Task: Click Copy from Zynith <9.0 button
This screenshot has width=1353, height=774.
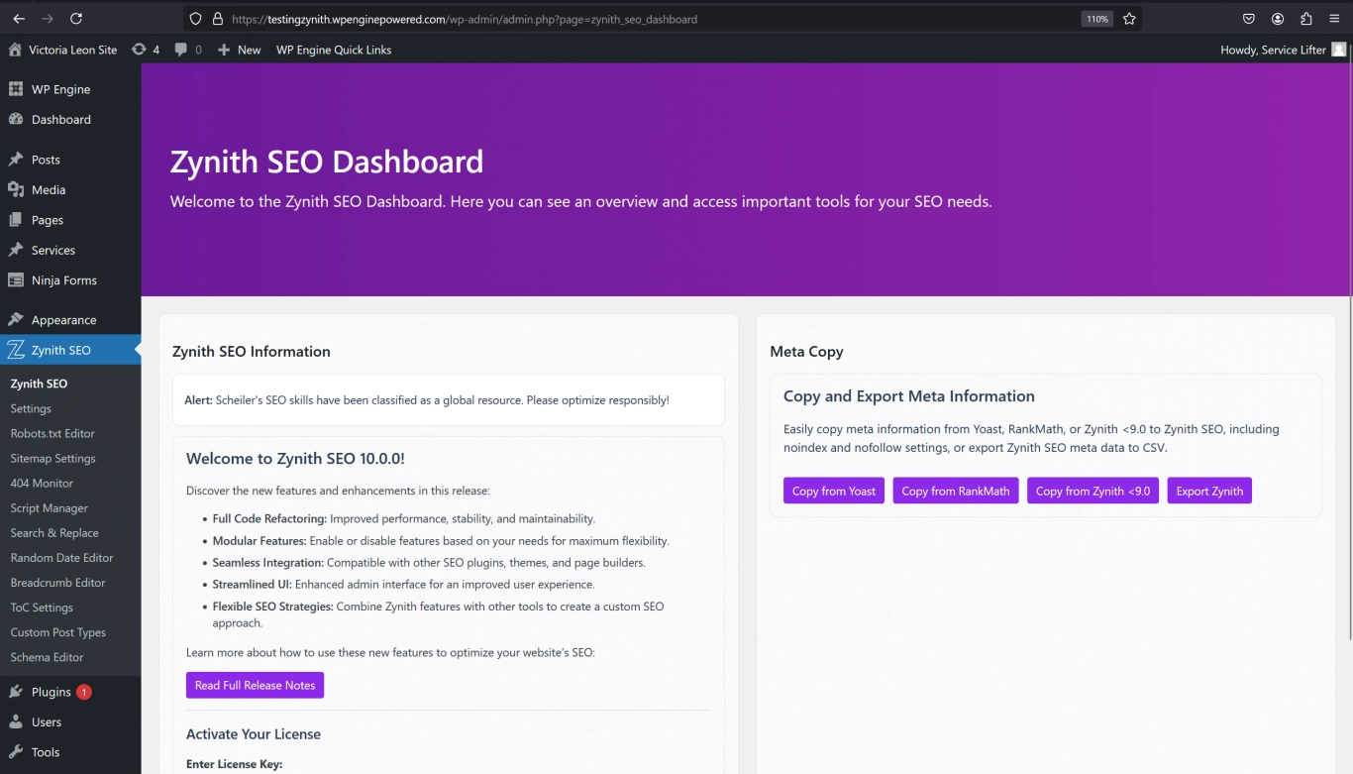Action: (1093, 491)
